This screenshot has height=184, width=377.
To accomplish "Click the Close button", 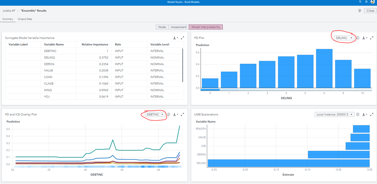I will tap(370, 11).
